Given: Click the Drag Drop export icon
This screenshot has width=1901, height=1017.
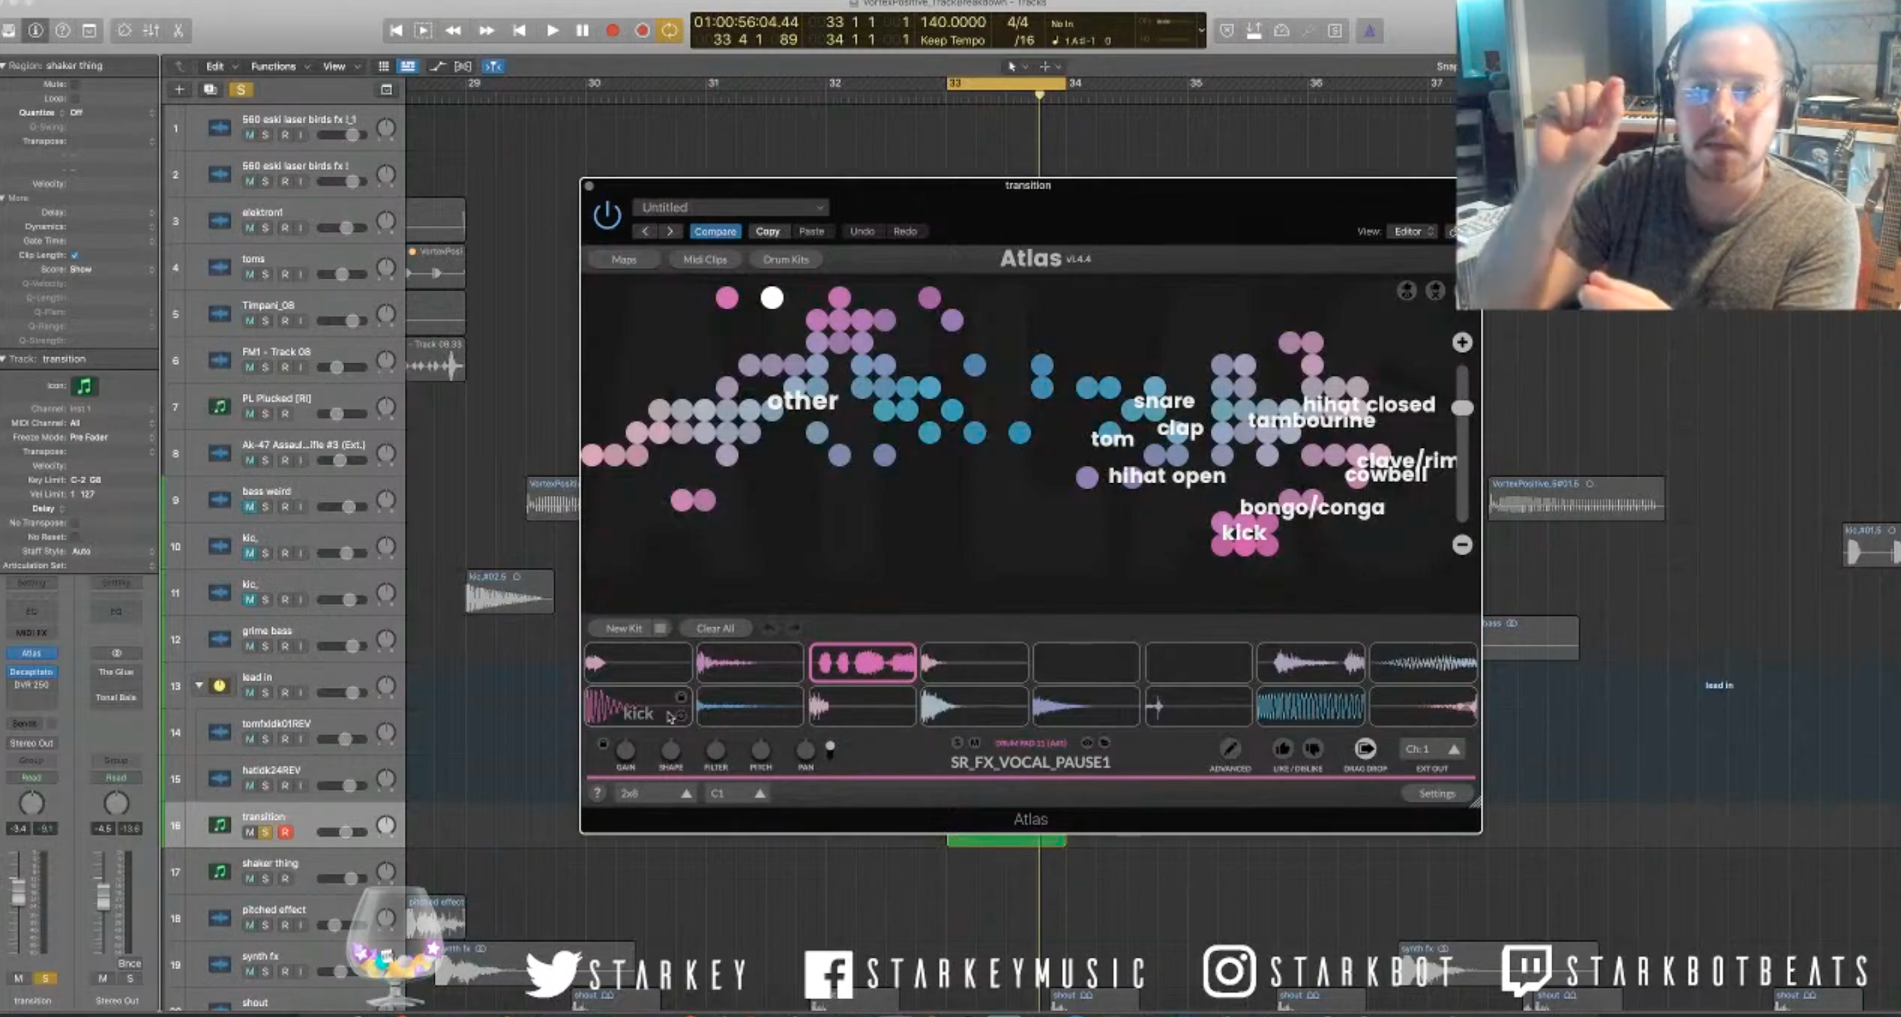Looking at the screenshot, I should [x=1365, y=749].
